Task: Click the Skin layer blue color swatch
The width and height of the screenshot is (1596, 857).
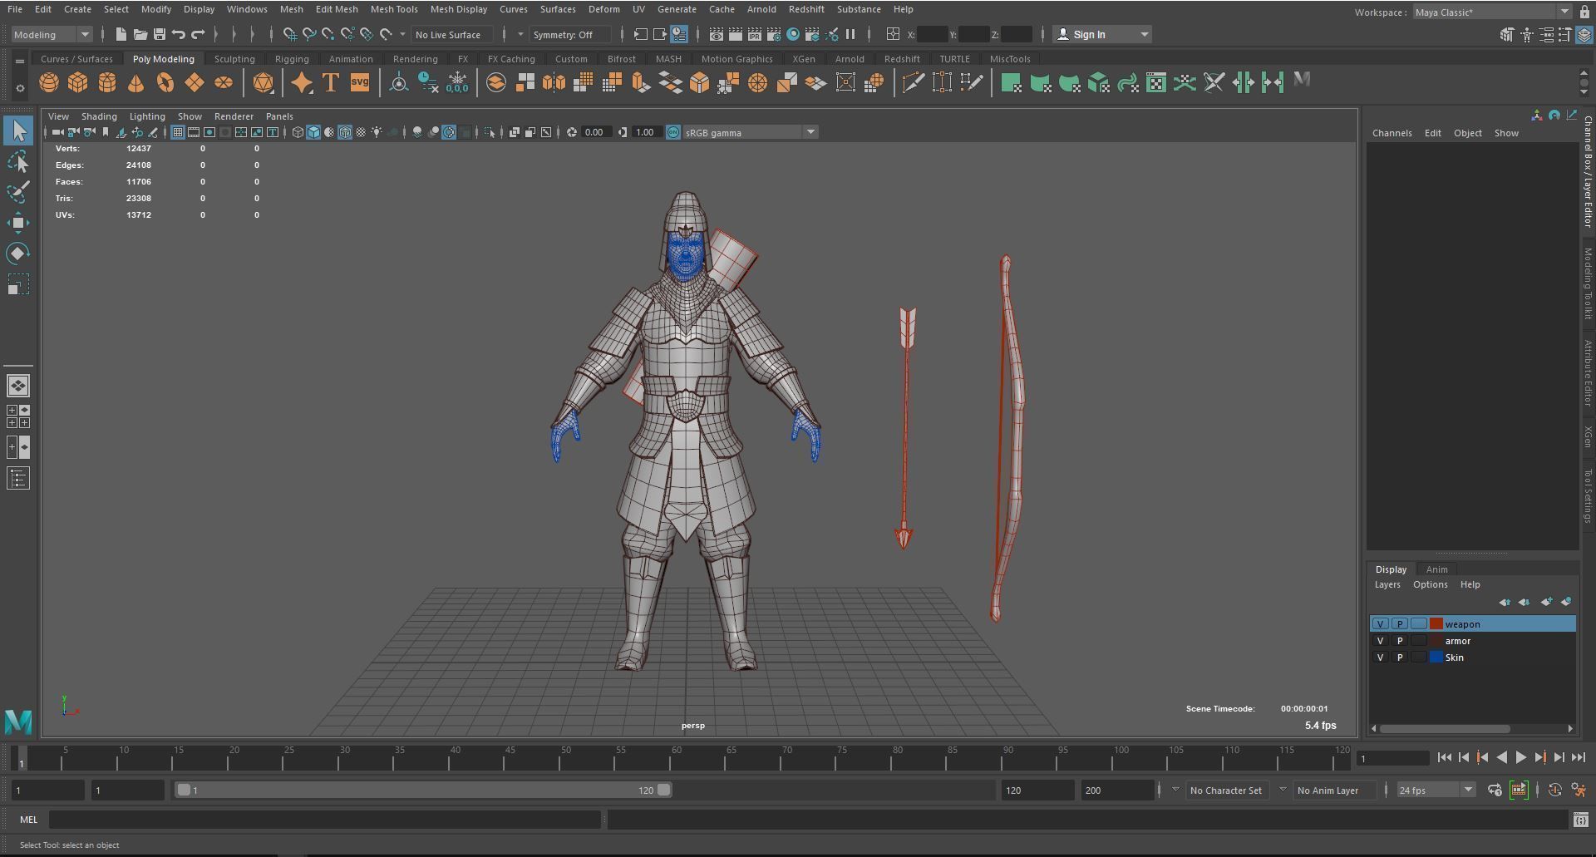Action: click(x=1436, y=658)
